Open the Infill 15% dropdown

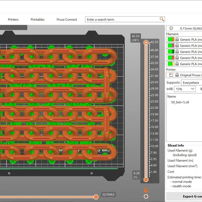(185, 89)
